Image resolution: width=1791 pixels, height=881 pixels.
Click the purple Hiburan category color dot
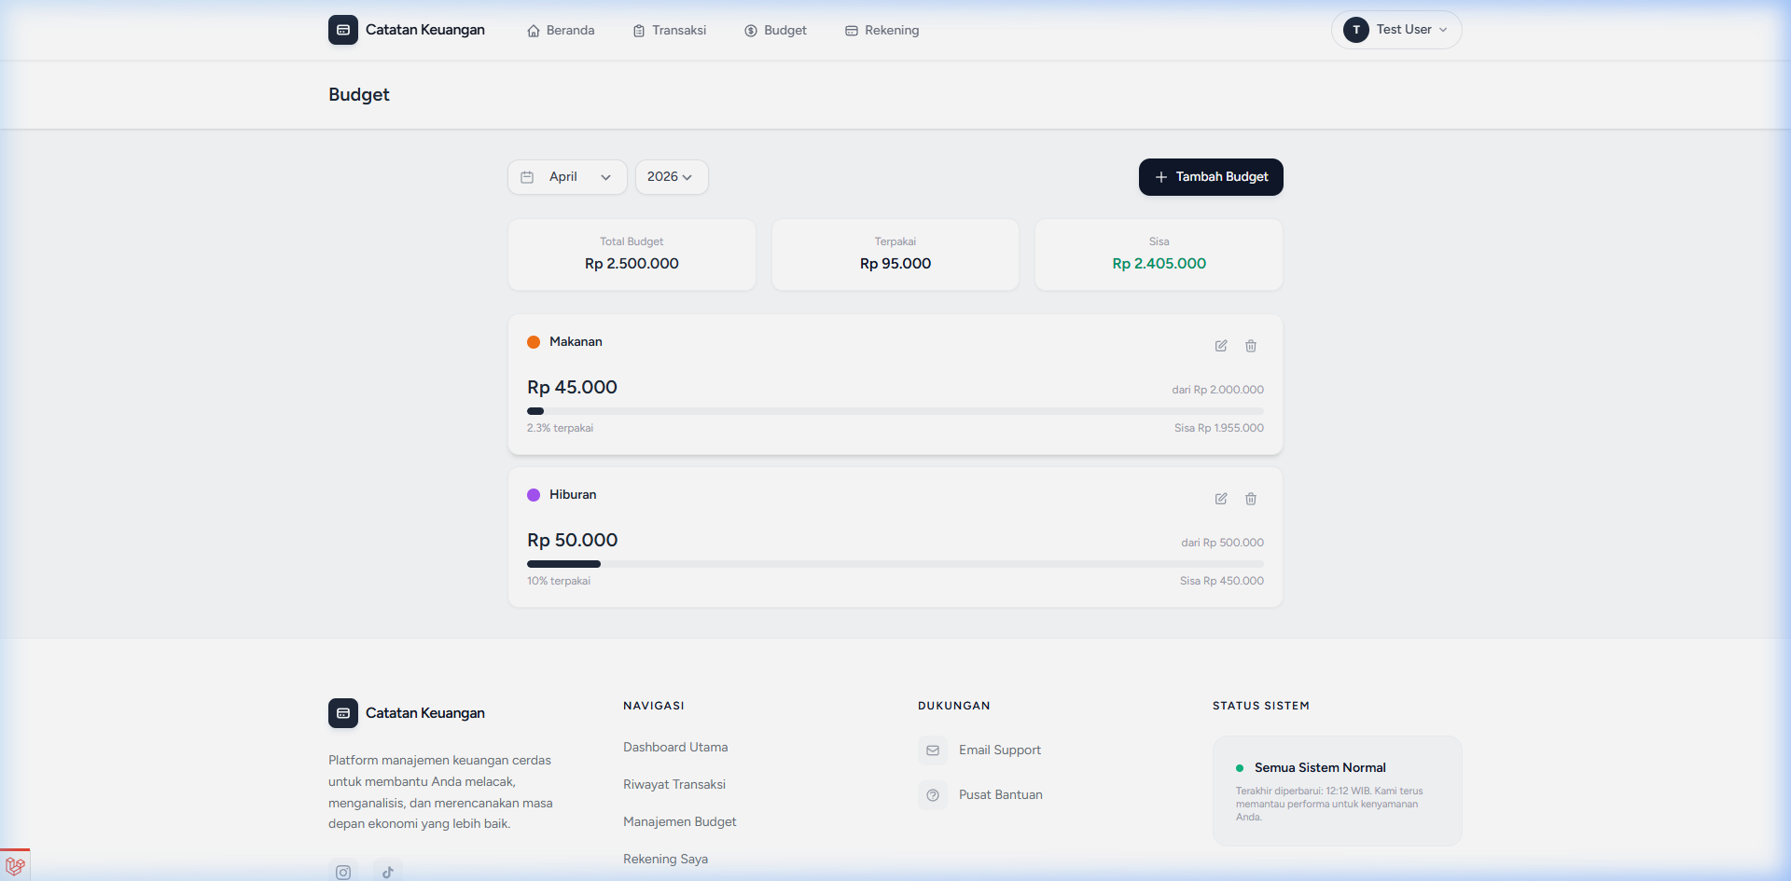click(534, 495)
